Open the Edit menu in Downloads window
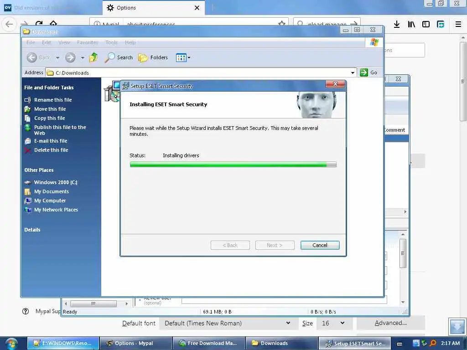Image resolution: width=467 pixels, height=350 pixels. (x=47, y=42)
